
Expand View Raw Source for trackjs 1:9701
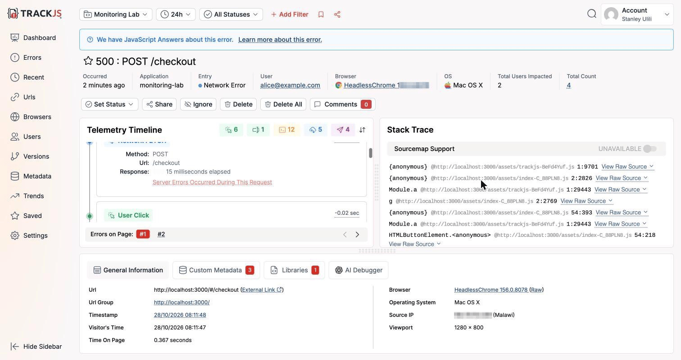click(627, 167)
